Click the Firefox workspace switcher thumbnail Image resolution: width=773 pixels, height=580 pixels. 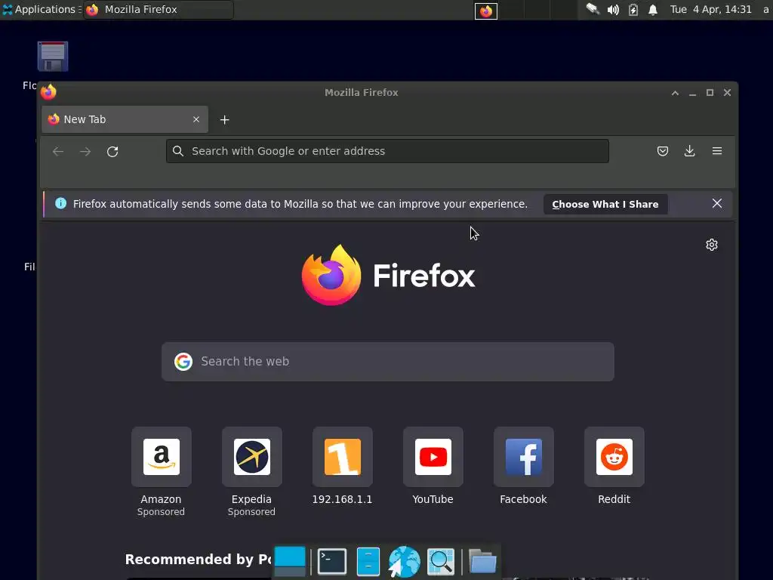pos(486,11)
